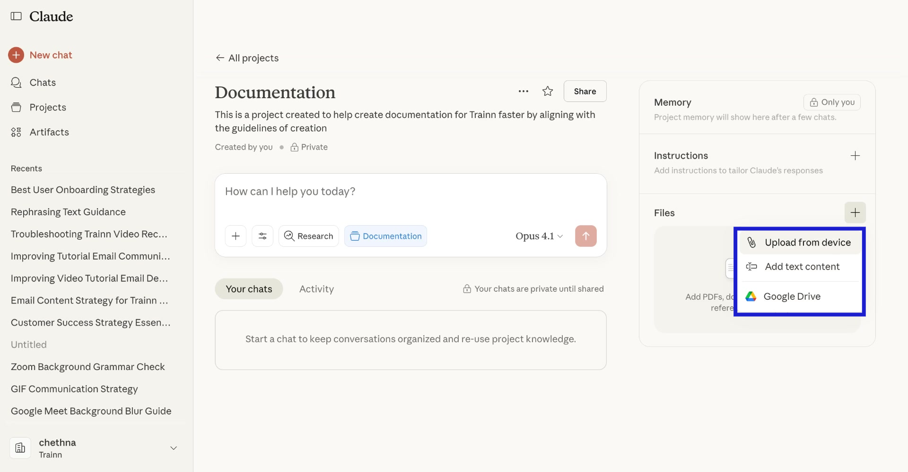The width and height of the screenshot is (908, 472).
Task: Open the tools sliders icon beside attach
Action: 262,236
